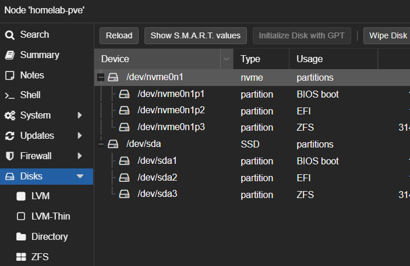
Task: Collapse the Disks submenu arrow
Action: tap(80, 176)
